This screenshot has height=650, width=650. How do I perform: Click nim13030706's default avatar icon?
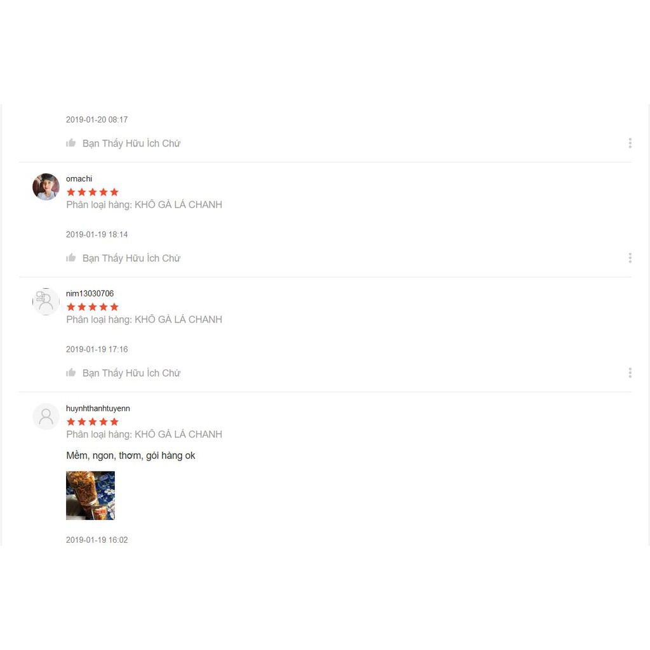46,302
